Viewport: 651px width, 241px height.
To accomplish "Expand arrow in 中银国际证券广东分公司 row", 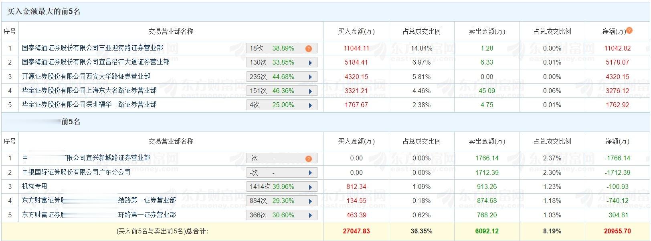I will click(310, 173).
